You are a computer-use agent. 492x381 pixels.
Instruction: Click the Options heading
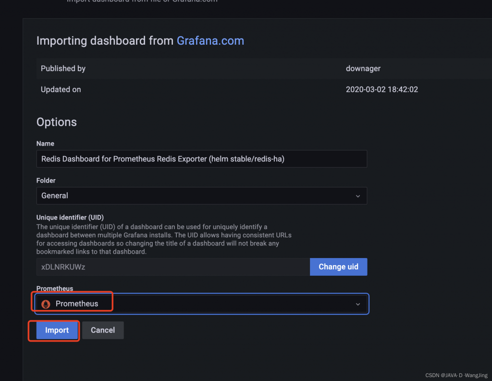click(x=57, y=122)
